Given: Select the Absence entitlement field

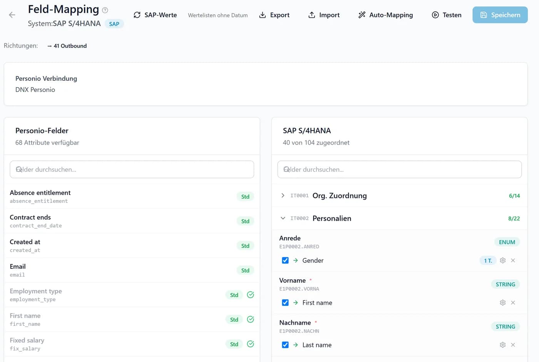Looking at the screenshot, I should 132,196.
